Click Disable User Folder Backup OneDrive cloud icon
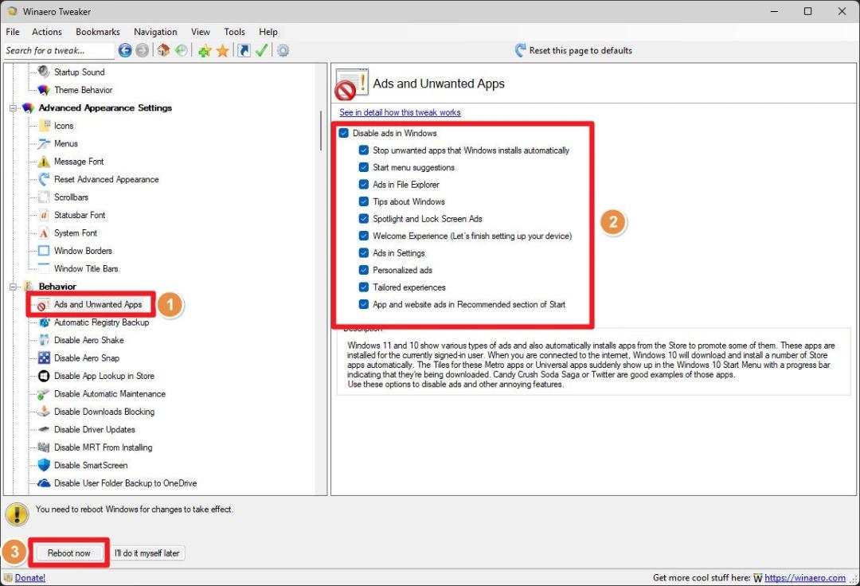The width and height of the screenshot is (860, 586). (x=43, y=483)
